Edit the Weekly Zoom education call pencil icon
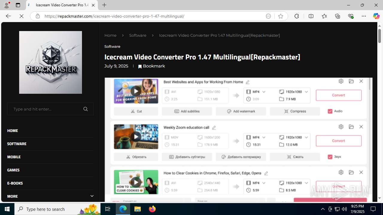The height and width of the screenshot is (215, 383). [214, 128]
